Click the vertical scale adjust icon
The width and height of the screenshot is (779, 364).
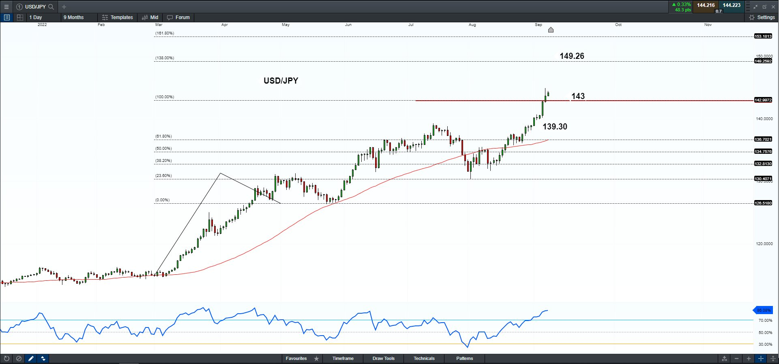(773, 359)
